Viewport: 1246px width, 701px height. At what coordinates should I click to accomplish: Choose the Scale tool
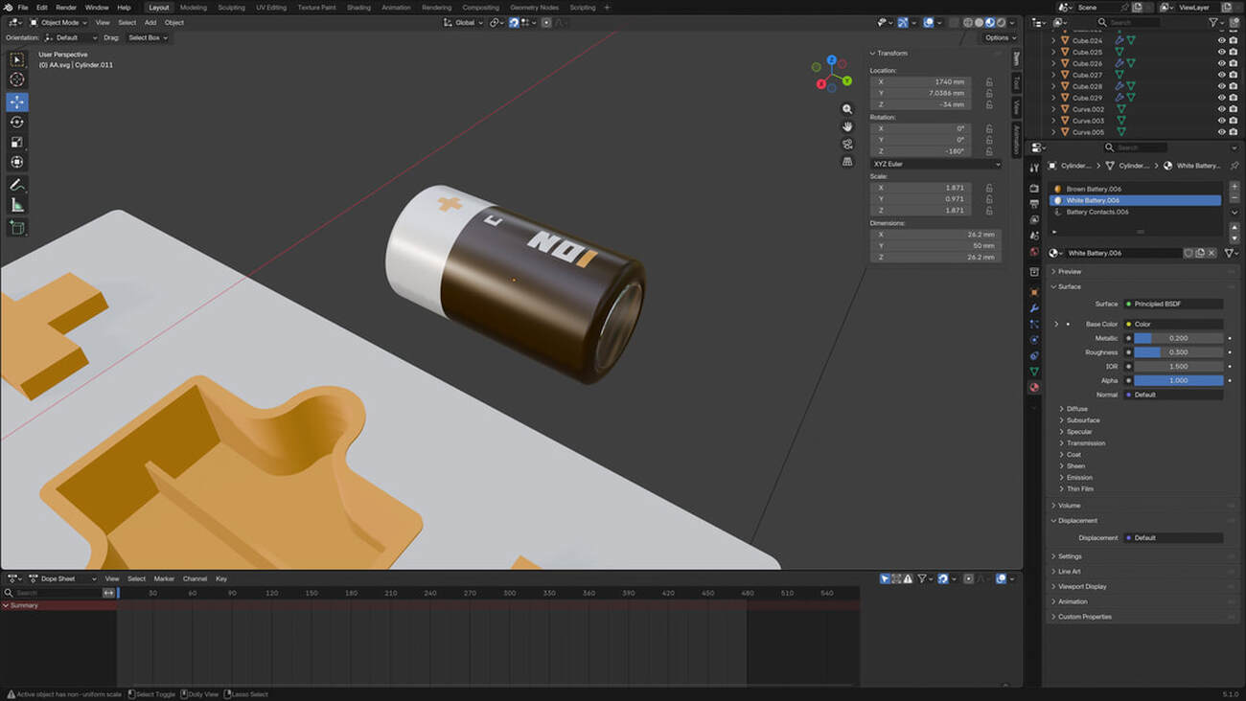click(17, 142)
